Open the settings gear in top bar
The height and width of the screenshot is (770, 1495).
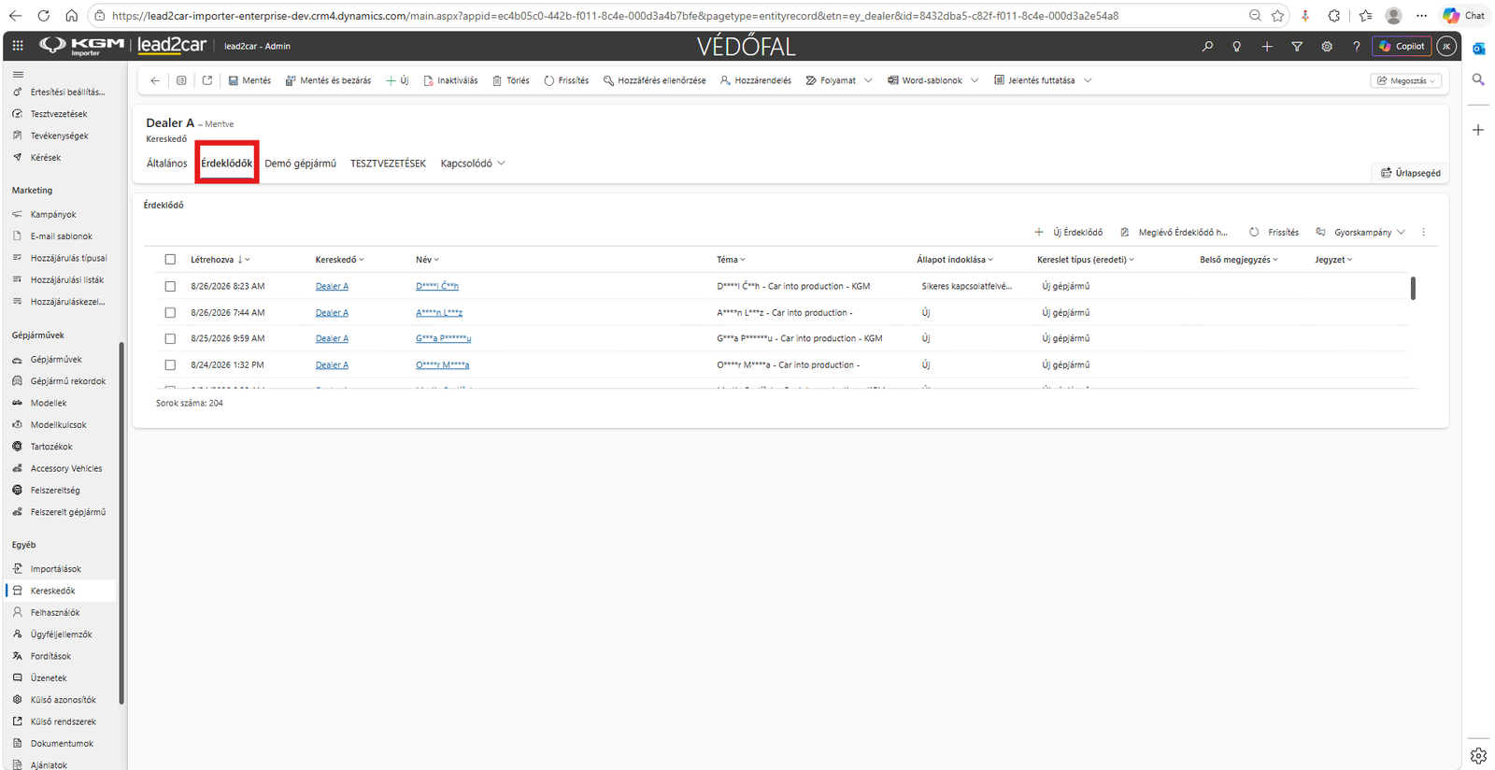tap(1327, 46)
